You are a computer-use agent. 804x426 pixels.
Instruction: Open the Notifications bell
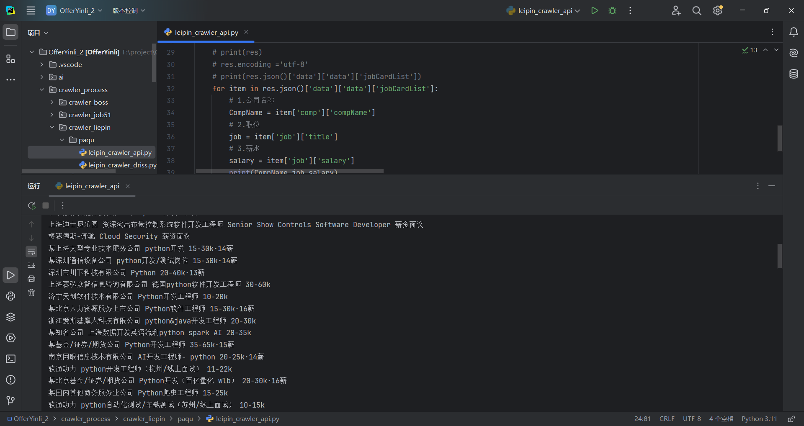click(x=794, y=32)
